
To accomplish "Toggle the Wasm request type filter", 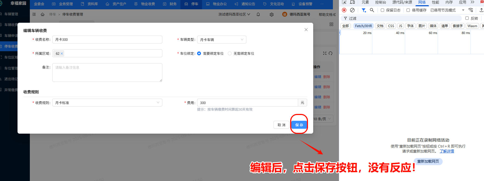I will pyautogui.click(x=473, y=26).
